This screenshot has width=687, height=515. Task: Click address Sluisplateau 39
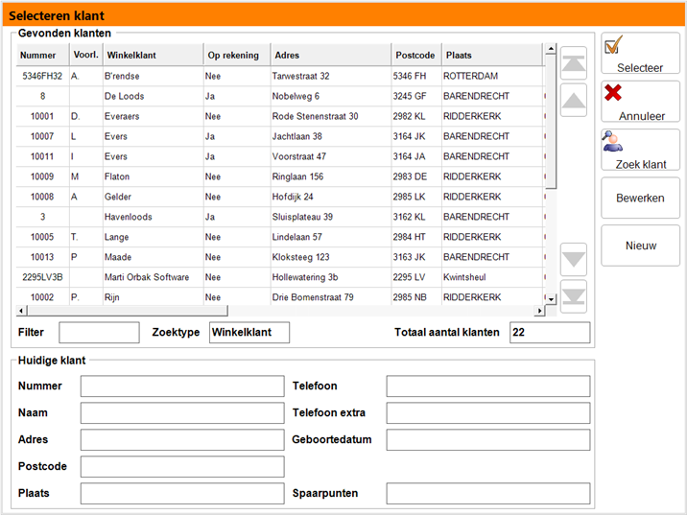pos(302,217)
